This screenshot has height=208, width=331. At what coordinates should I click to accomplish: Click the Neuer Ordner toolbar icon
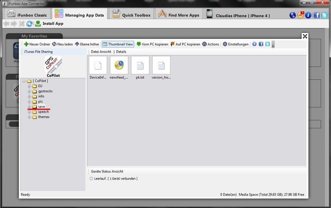tap(26, 44)
